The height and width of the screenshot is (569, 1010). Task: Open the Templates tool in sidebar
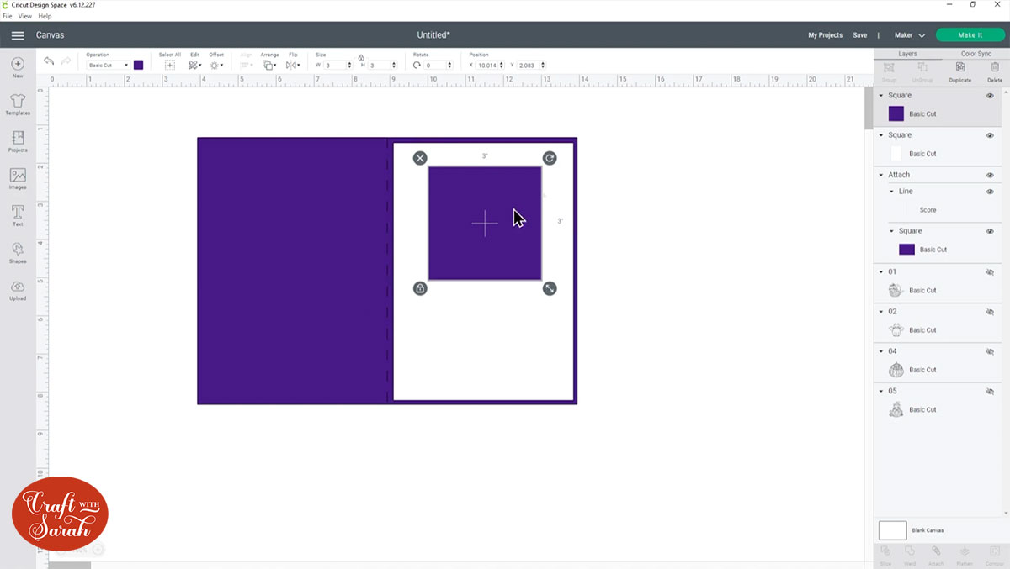pyautogui.click(x=18, y=104)
